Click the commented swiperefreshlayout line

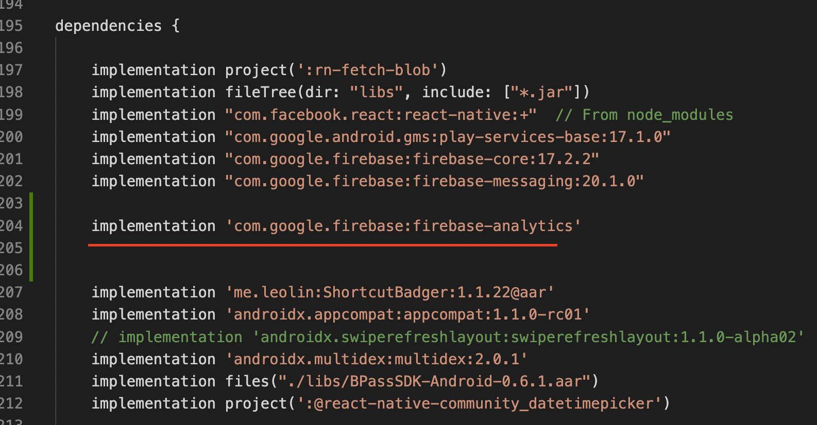[448, 337]
